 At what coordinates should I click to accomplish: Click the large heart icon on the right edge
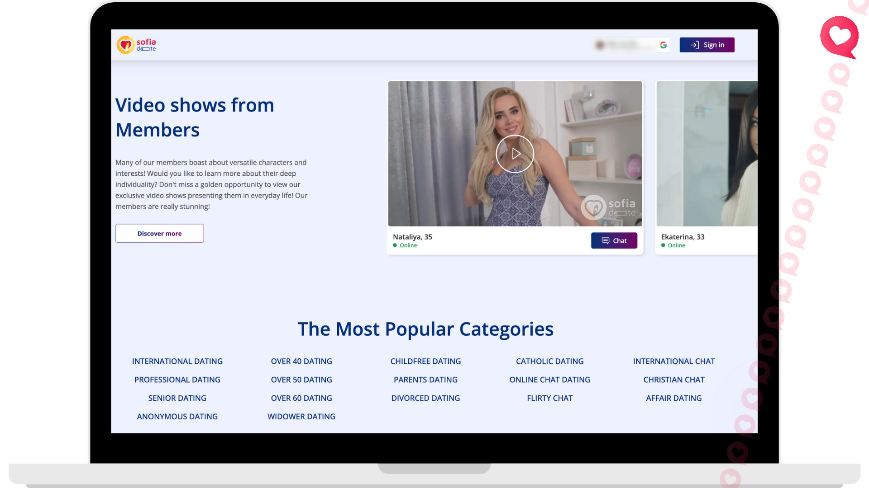tap(840, 37)
